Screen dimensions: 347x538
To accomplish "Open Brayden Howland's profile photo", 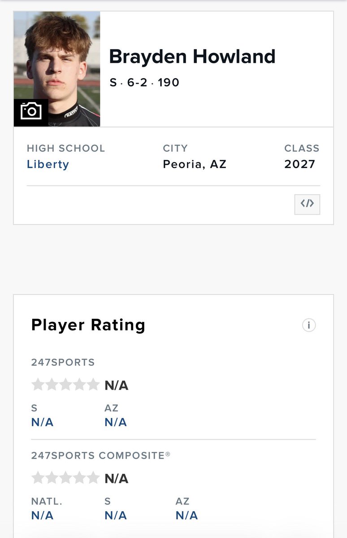I will point(57,69).
